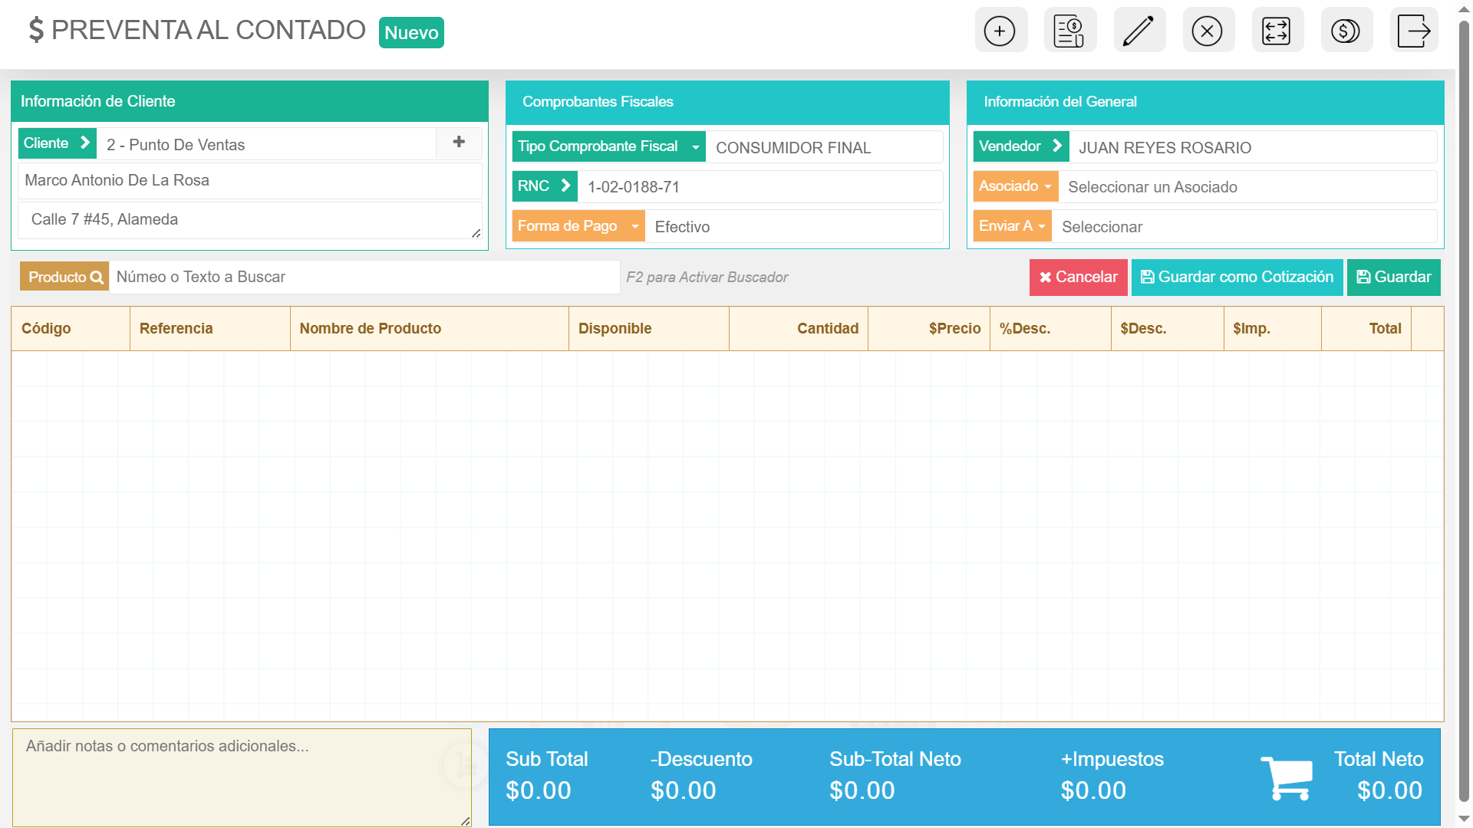
Task: Open the invoice document list icon
Action: (x=1069, y=31)
